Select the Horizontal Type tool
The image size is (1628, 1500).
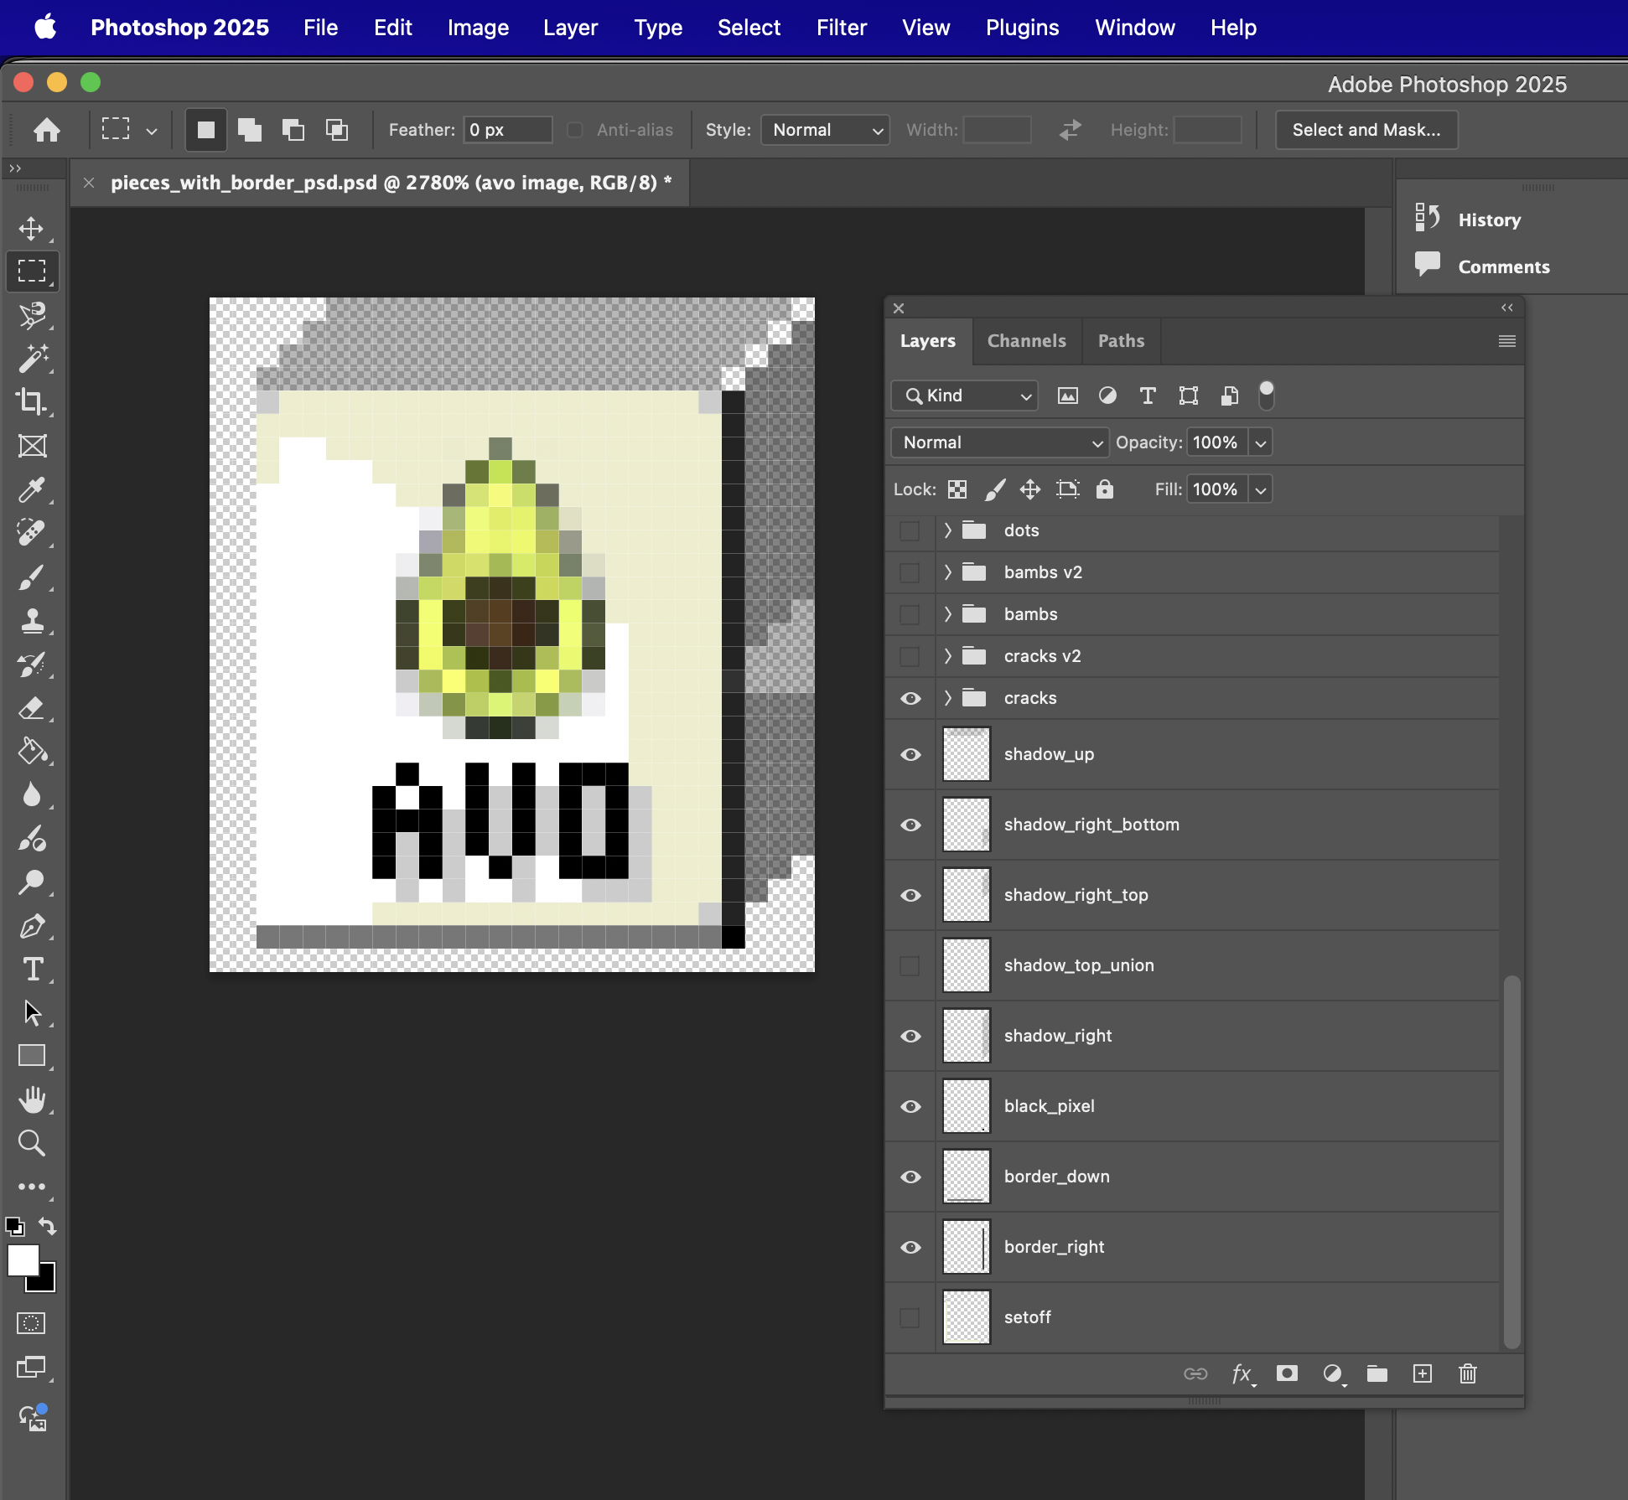32,970
